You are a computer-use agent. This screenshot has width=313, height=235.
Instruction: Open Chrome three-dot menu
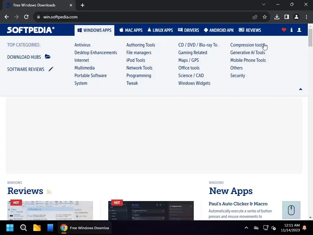coord(306,17)
